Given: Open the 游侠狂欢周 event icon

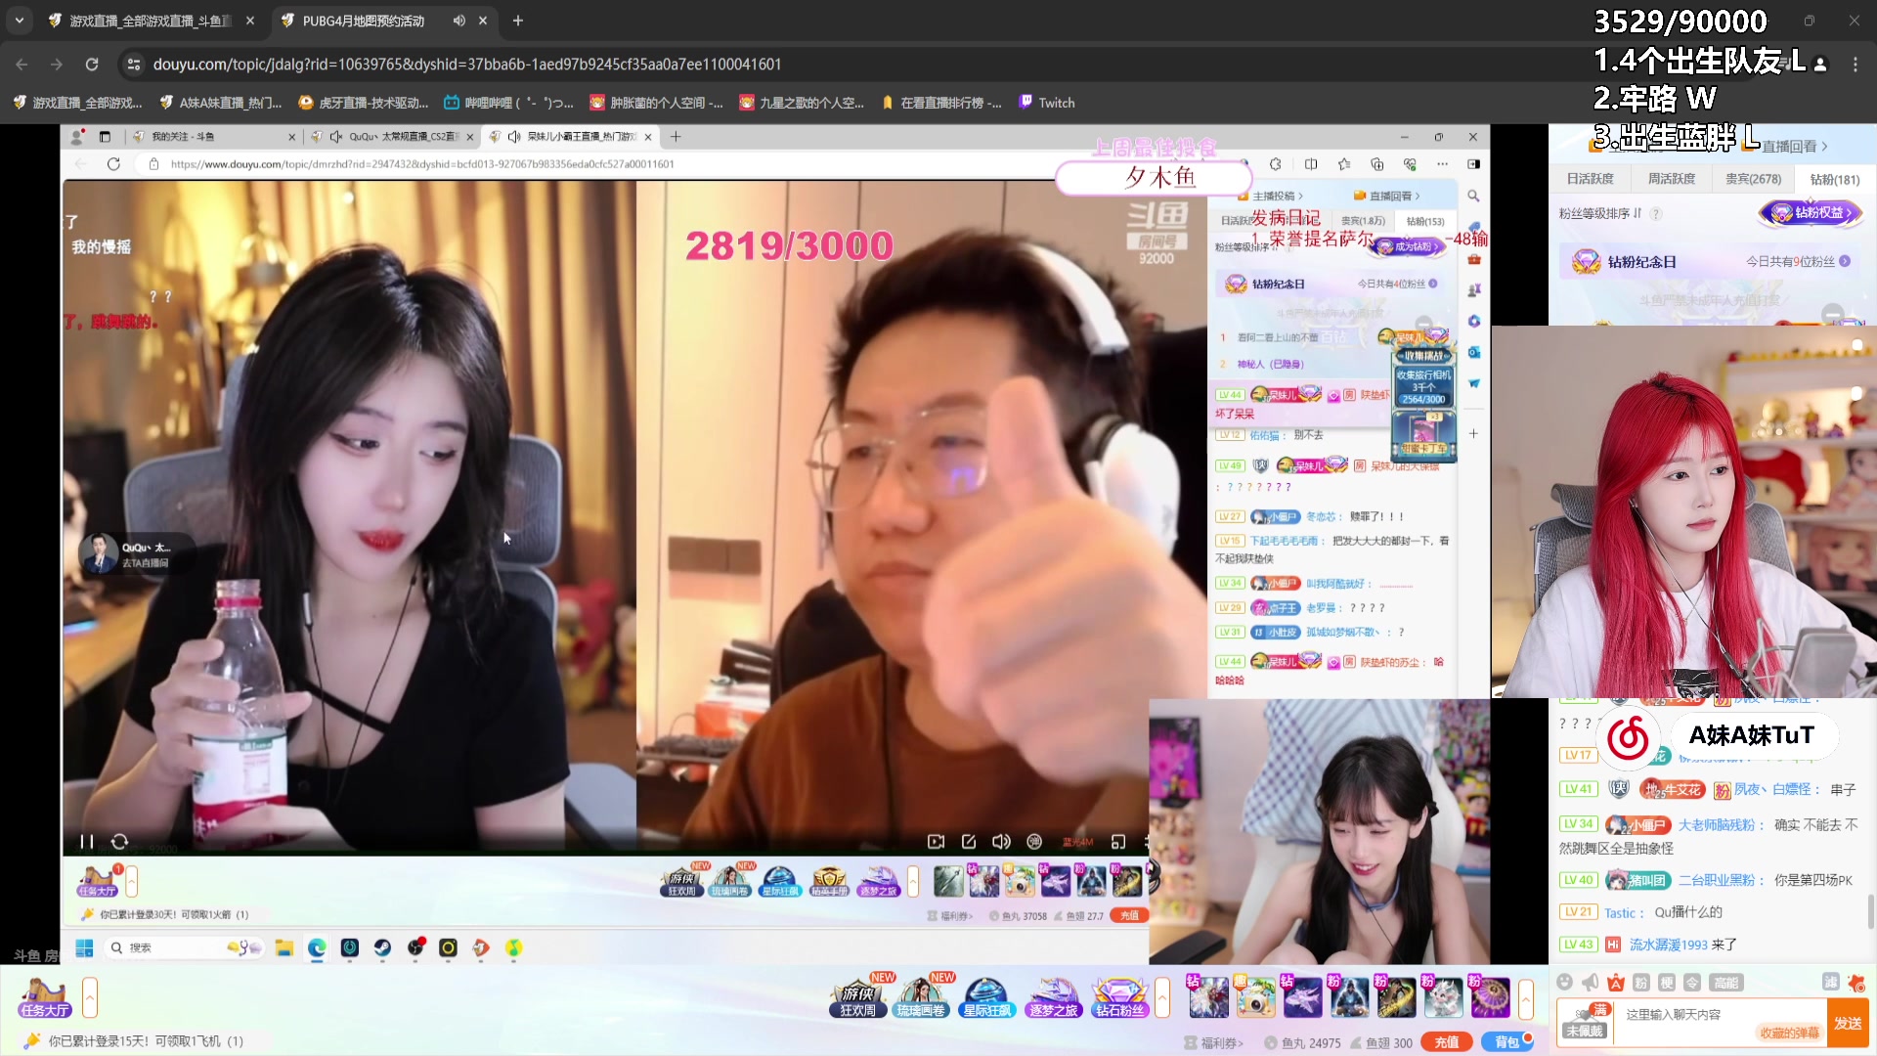Looking at the screenshot, I should pyautogui.click(x=857, y=998).
